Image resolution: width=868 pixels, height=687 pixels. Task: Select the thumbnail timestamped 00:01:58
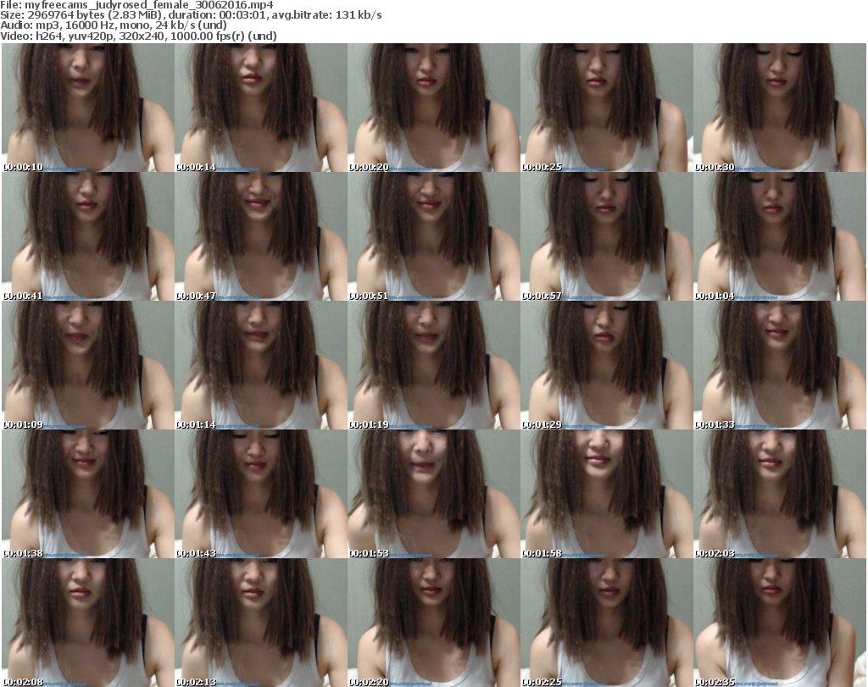pyautogui.click(x=607, y=494)
